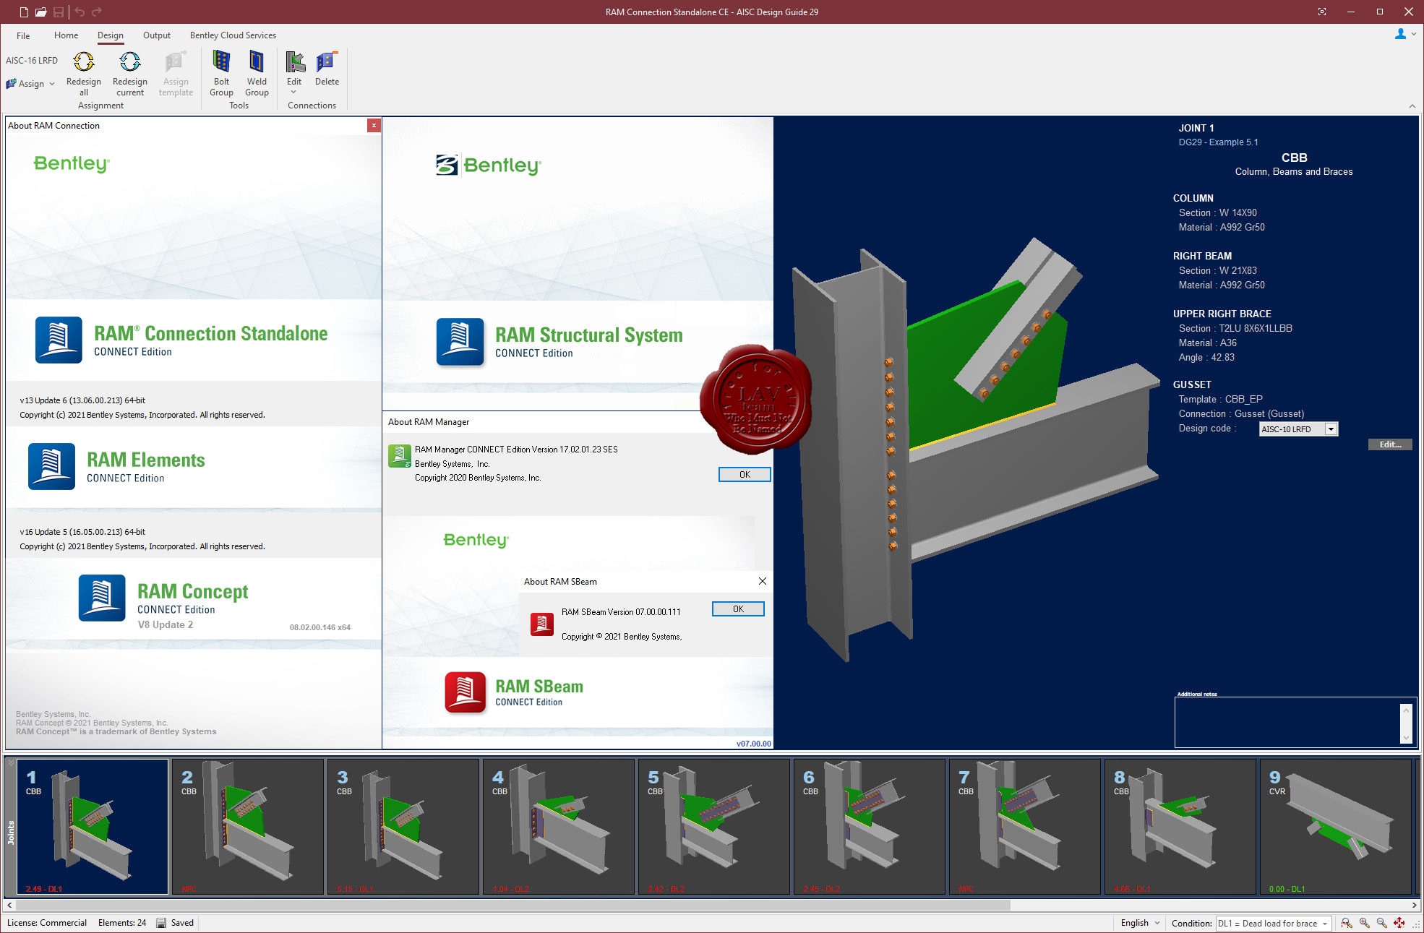Expand the Edit dropdown chevron
This screenshot has width=1424, height=933.
coord(293,92)
